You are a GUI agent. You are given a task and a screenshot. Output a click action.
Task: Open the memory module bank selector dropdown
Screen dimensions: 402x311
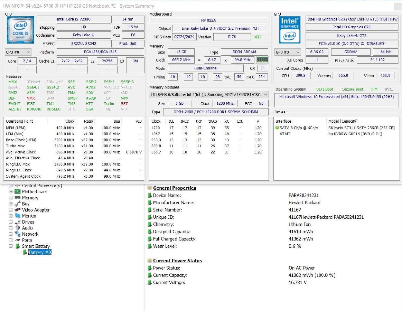(x=209, y=95)
